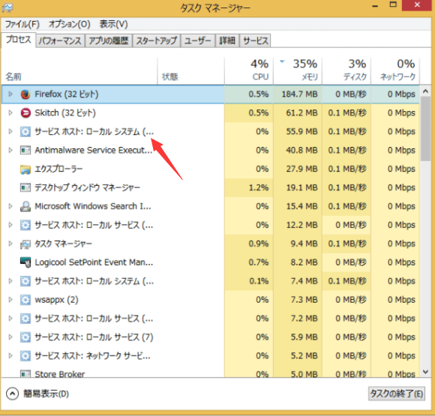This screenshot has height=416, width=435.
Task: Select the デスクトップ ウィンドウ マネージャー name
Action: click(x=87, y=187)
